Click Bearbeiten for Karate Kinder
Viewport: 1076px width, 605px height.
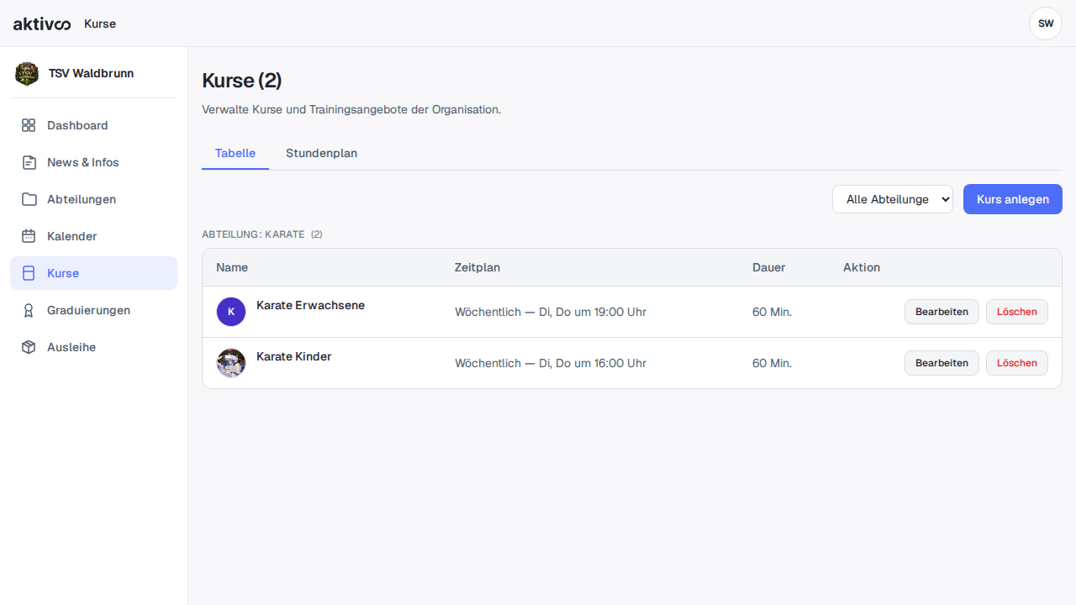tap(941, 363)
